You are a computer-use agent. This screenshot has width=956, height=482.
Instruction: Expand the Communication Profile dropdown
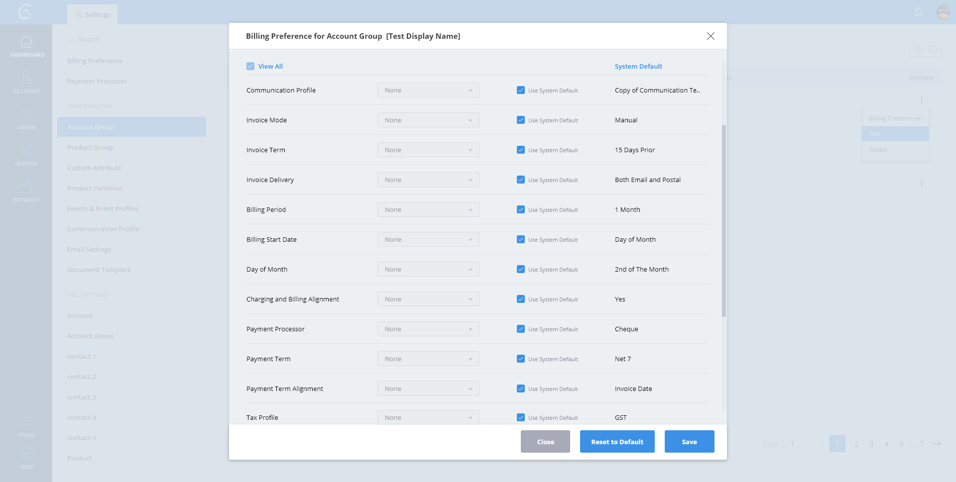pyautogui.click(x=428, y=91)
